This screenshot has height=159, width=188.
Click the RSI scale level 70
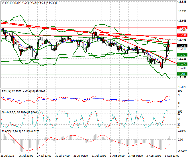179,95
